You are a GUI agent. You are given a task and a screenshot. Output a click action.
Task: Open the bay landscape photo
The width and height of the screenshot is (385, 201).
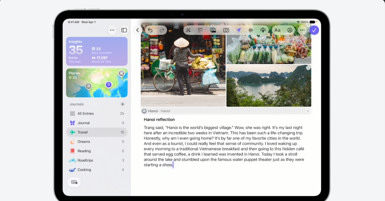(269, 86)
